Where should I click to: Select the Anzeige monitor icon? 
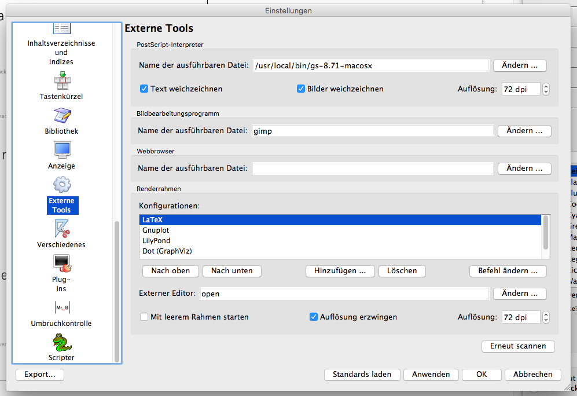coord(61,149)
